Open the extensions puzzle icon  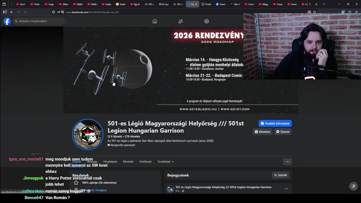pos(350,12)
